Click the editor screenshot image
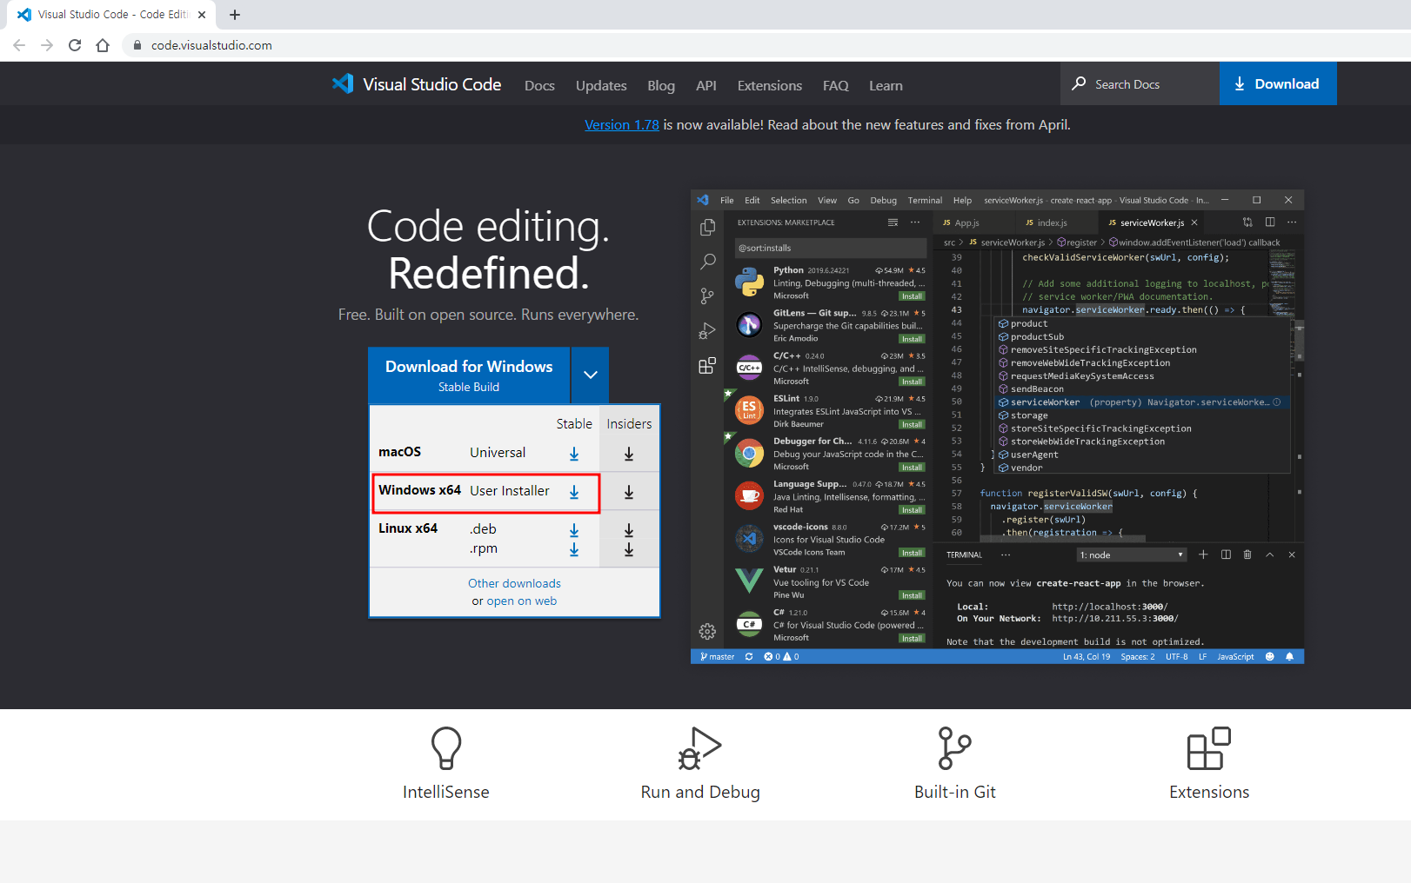Image resolution: width=1411 pixels, height=883 pixels. 997,427
